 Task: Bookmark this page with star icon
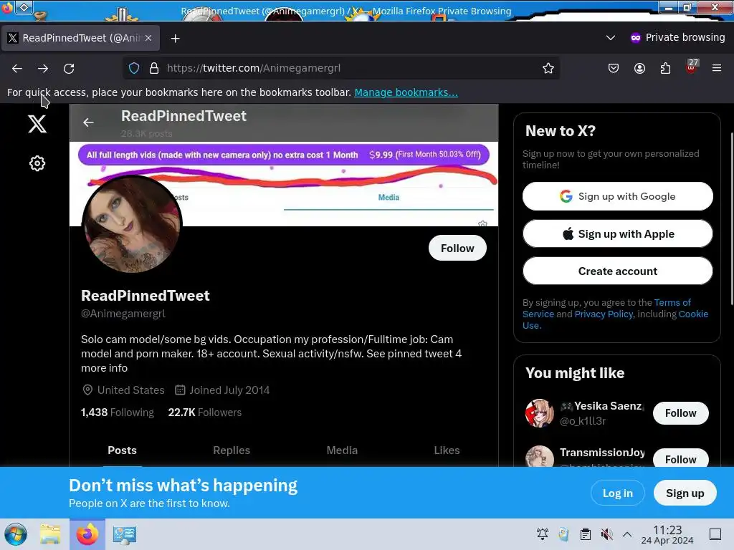548,68
